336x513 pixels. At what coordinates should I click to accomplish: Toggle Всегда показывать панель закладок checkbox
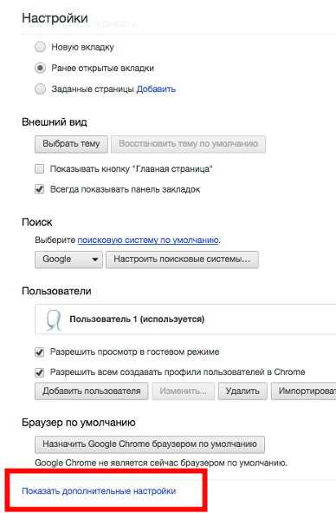coord(40,189)
